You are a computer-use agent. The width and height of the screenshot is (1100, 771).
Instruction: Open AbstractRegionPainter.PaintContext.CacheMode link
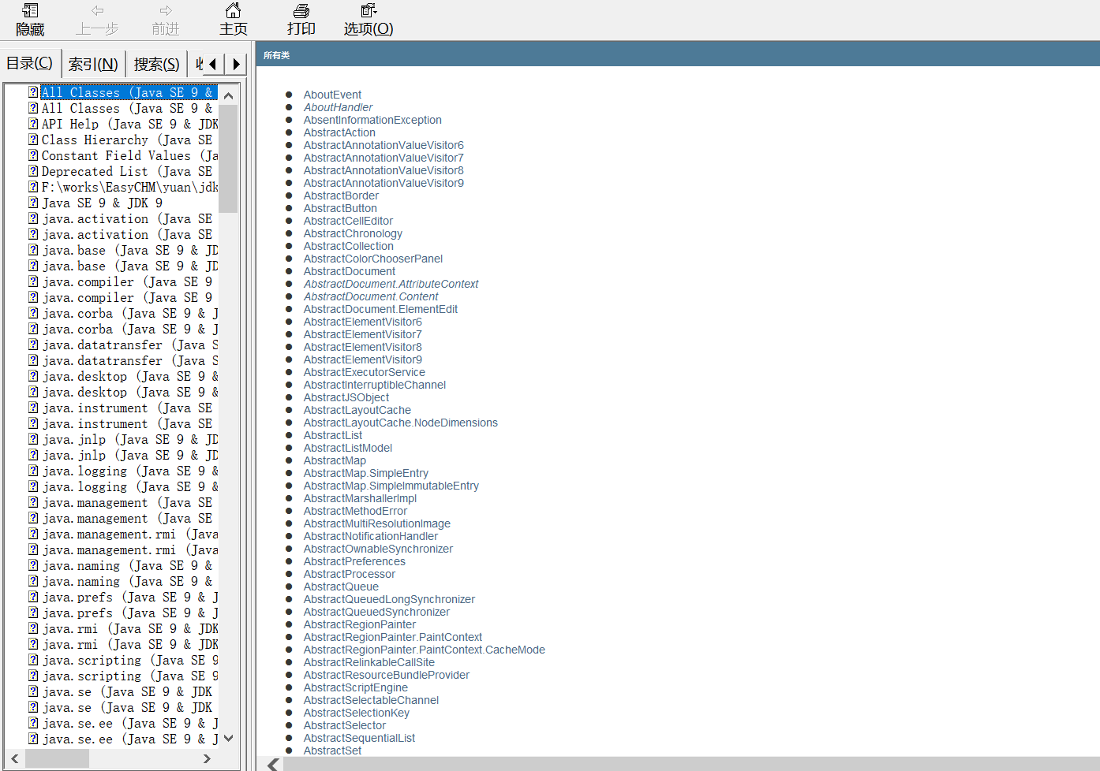[424, 650]
